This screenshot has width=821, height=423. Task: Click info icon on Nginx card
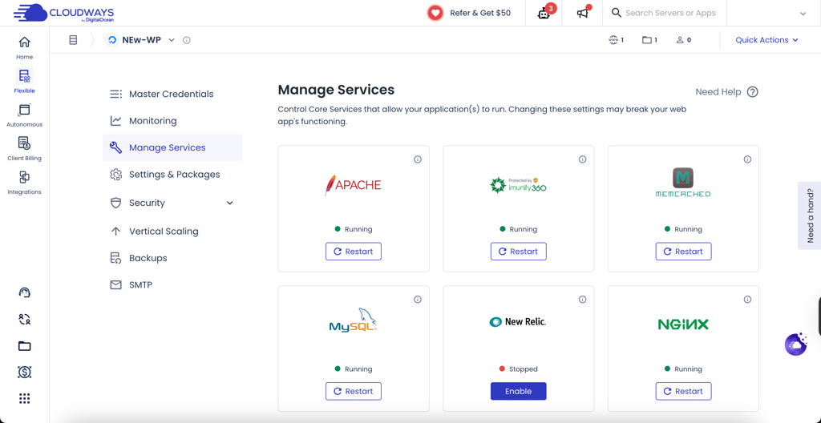click(x=747, y=300)
